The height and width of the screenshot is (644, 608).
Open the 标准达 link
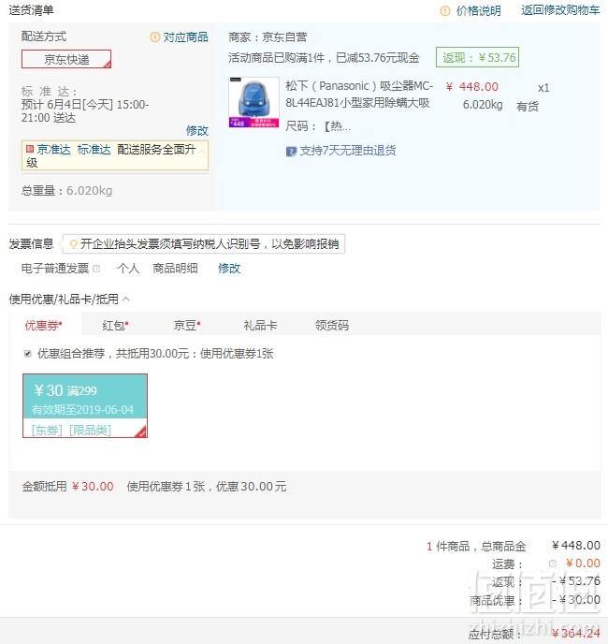pos(94,150)
